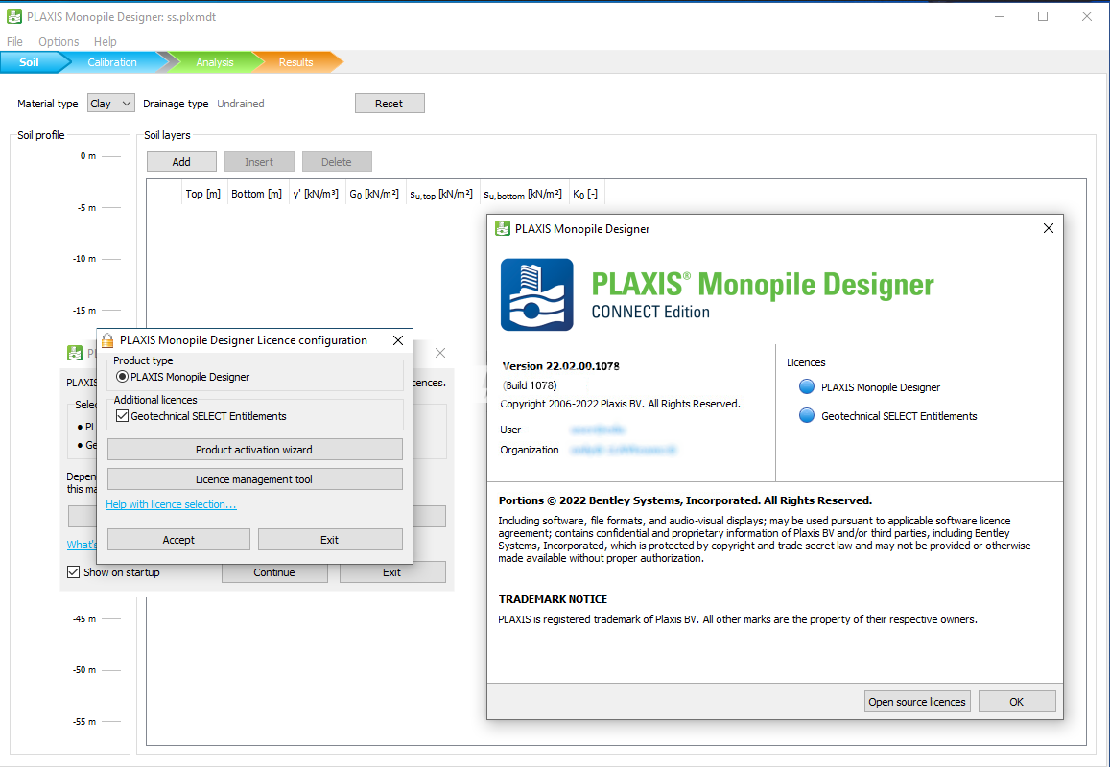Click the Bottom [m] column header

pyautogui.click(x=256, y=194)
